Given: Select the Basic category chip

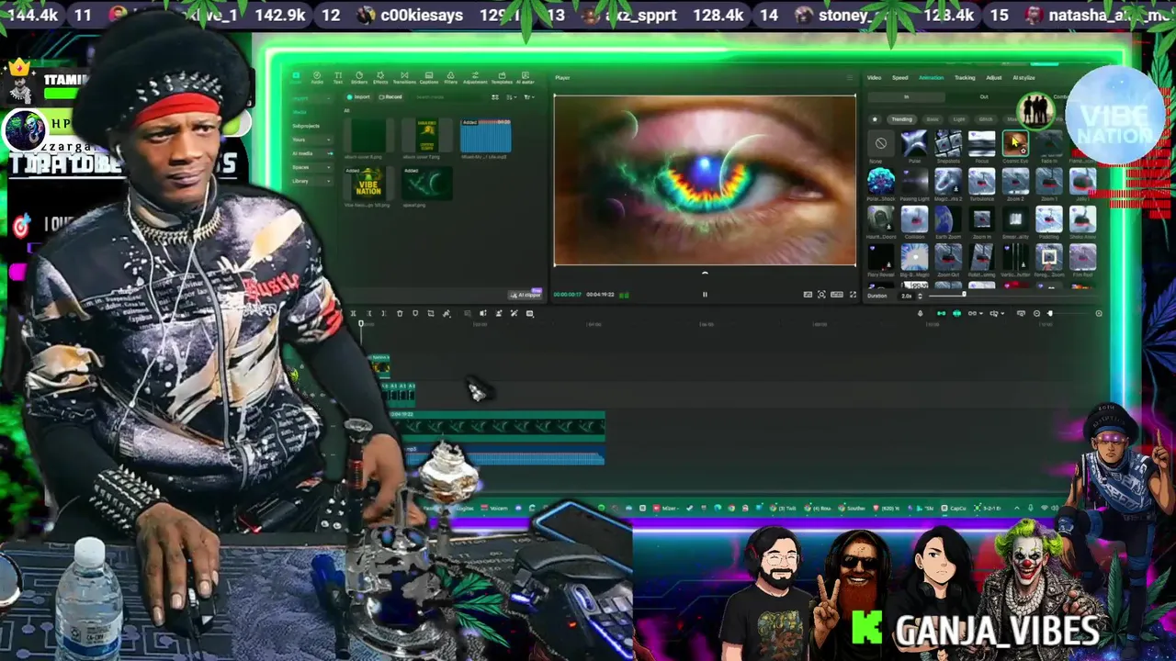Looking at the screenshot, I should point(933,119).
